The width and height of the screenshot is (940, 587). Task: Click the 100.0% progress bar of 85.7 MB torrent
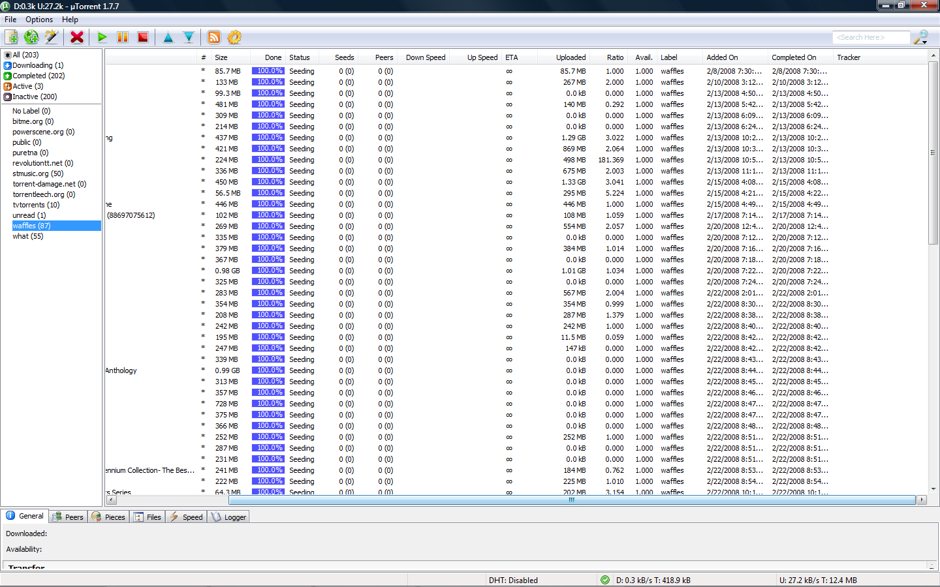[268, 71]
